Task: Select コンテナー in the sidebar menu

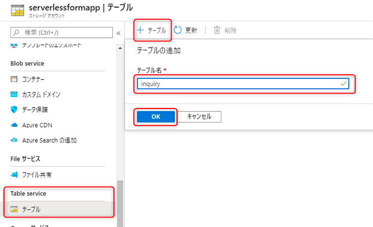Action: [x=33, y=79]
